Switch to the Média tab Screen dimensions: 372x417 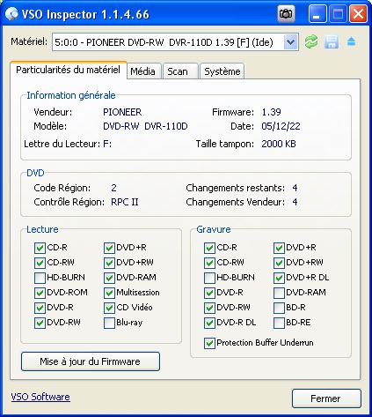pos(143,71)
